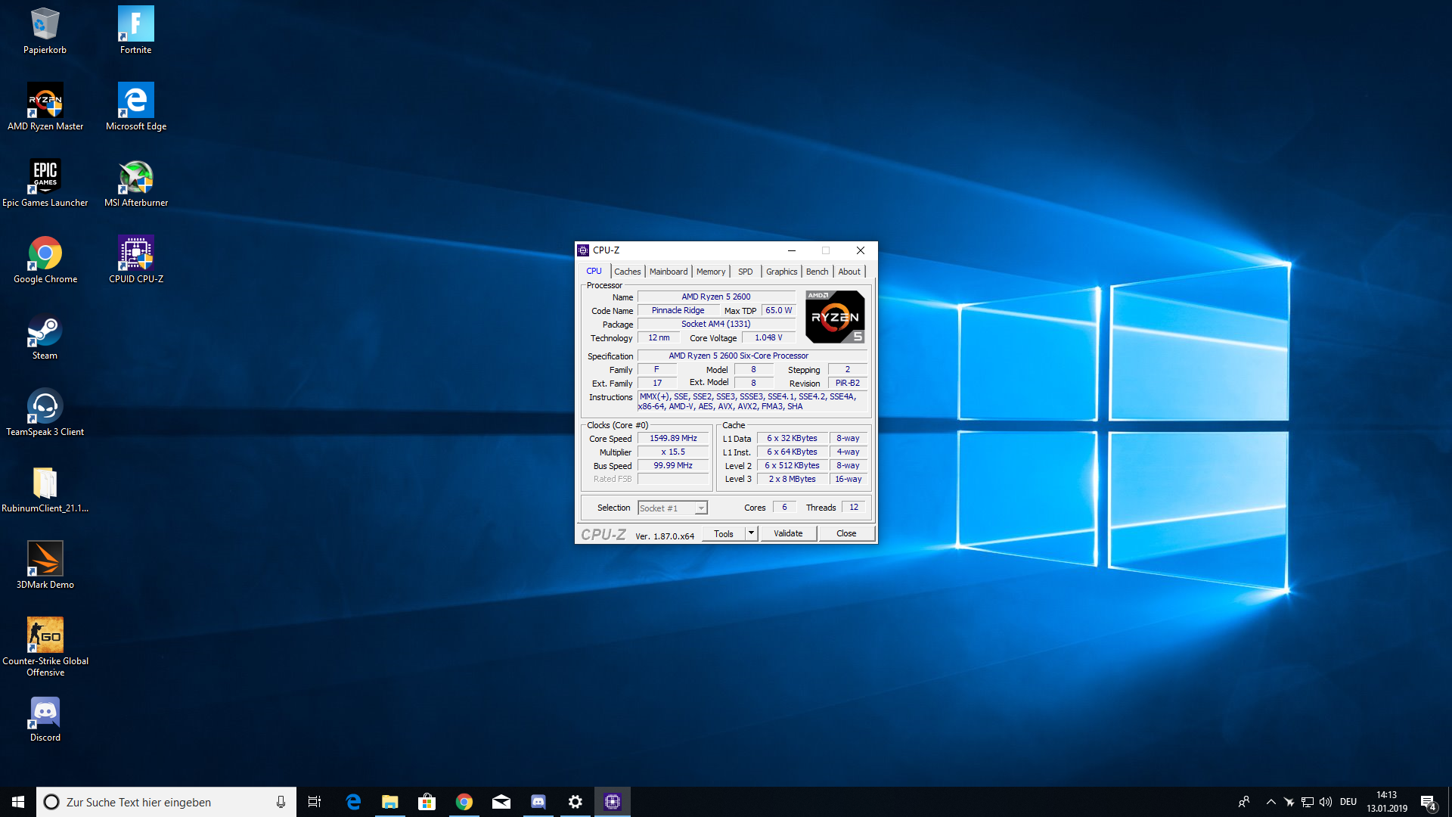Click the Discord taskbar icon

pos(538,802)
